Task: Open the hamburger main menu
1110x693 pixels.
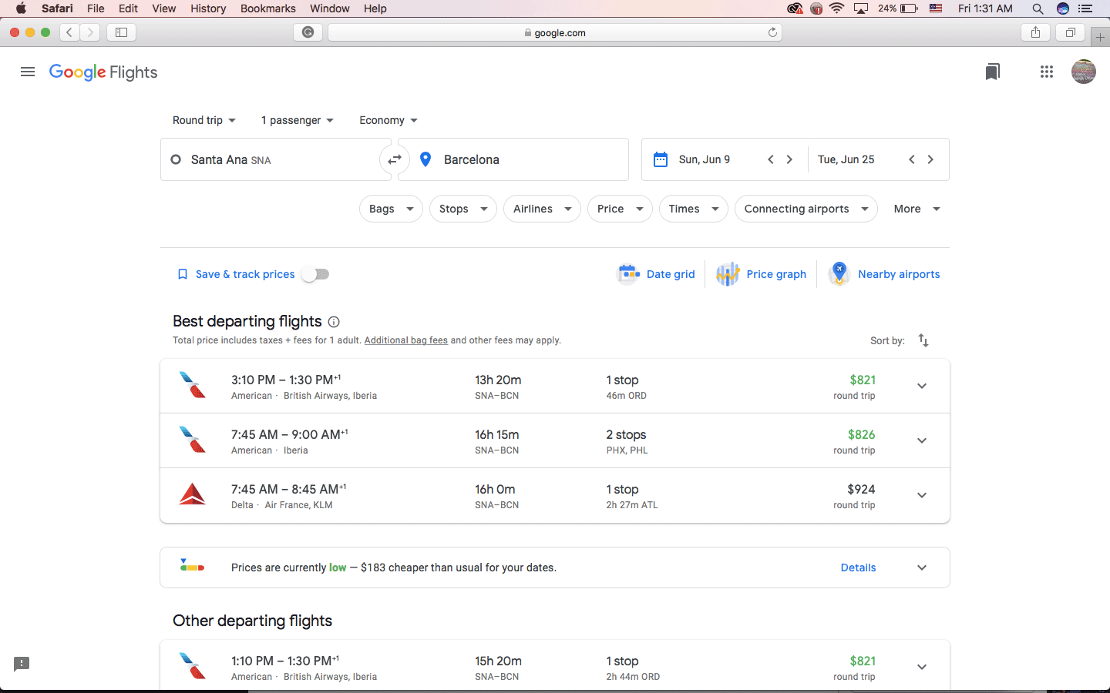Action: click(x=28, y=72)
